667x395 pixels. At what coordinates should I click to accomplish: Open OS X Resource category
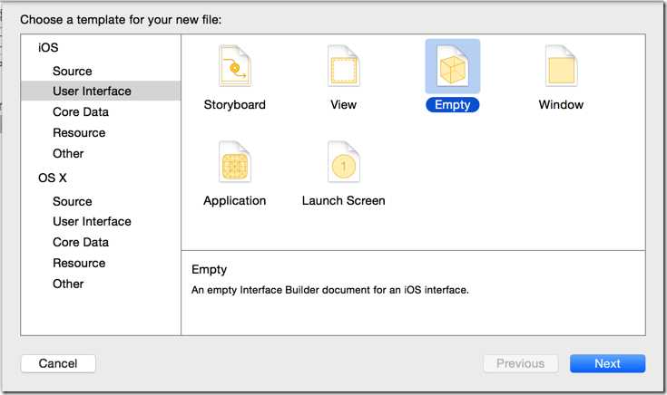pos(79,263)
